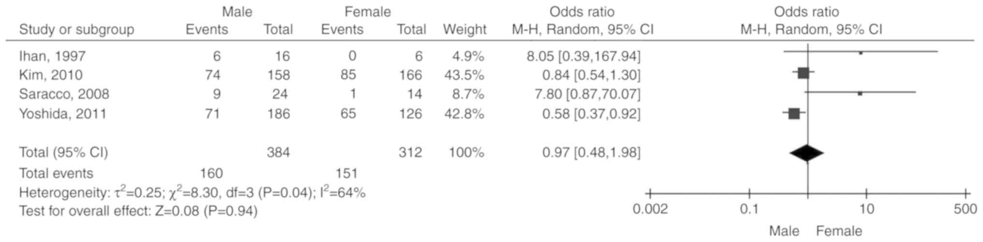Click the small Ihan, 1997 point marker
Image resolution: width=983 pixels, height=242 pixels.
[861, 53]
